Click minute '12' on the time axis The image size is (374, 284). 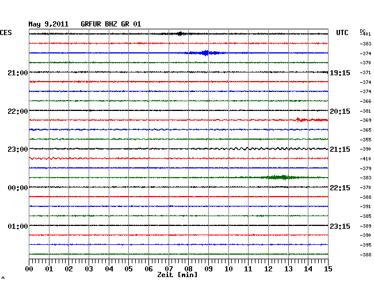268,269
